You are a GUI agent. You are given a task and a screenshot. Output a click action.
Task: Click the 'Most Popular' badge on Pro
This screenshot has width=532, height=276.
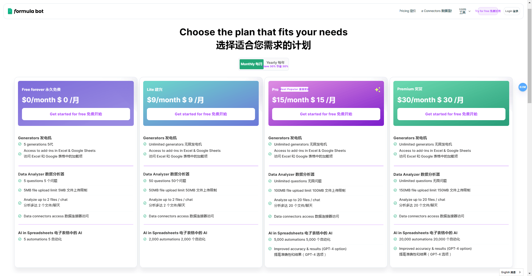click(x=294, y=89)
